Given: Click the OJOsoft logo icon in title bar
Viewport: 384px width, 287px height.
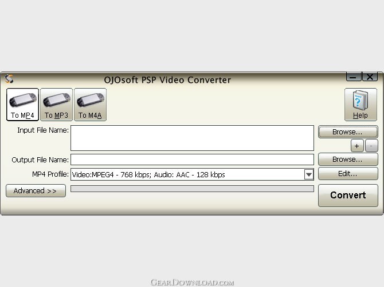Looking at the screenshot, I should (x=9, y=79).
